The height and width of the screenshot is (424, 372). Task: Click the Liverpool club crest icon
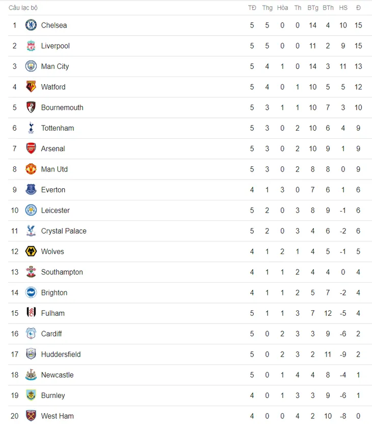point(31,46)
